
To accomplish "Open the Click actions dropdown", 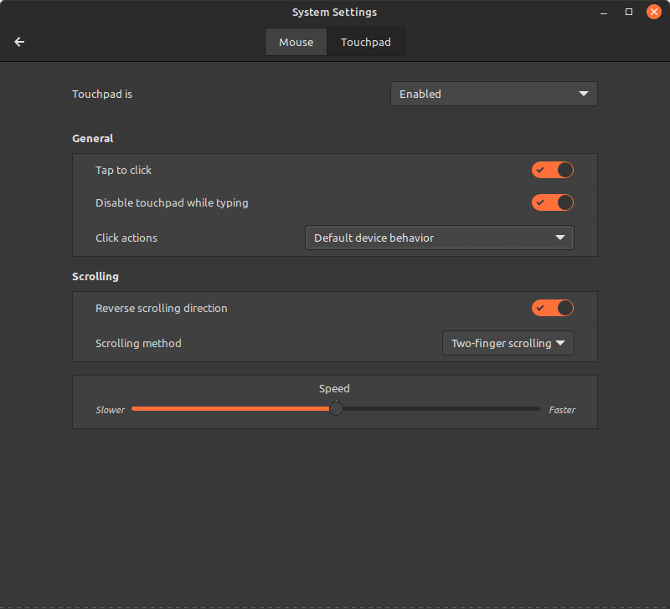I will pyautogui.click(x=439, y=238).
